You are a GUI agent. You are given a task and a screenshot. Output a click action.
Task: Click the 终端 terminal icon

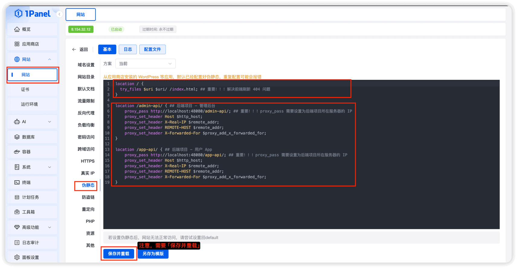[x=17, y=182]
